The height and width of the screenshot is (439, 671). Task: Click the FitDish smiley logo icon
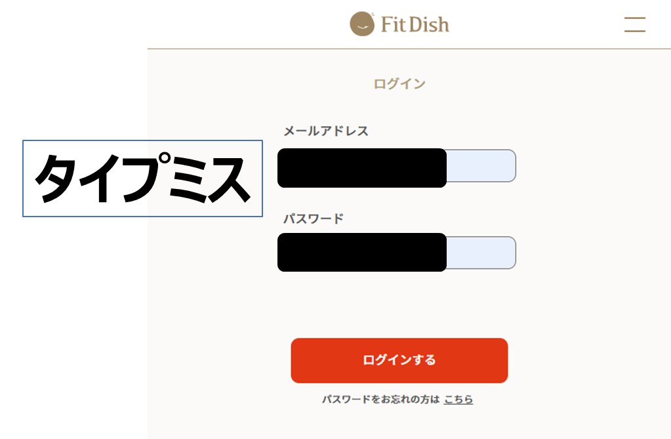point(362,24)
